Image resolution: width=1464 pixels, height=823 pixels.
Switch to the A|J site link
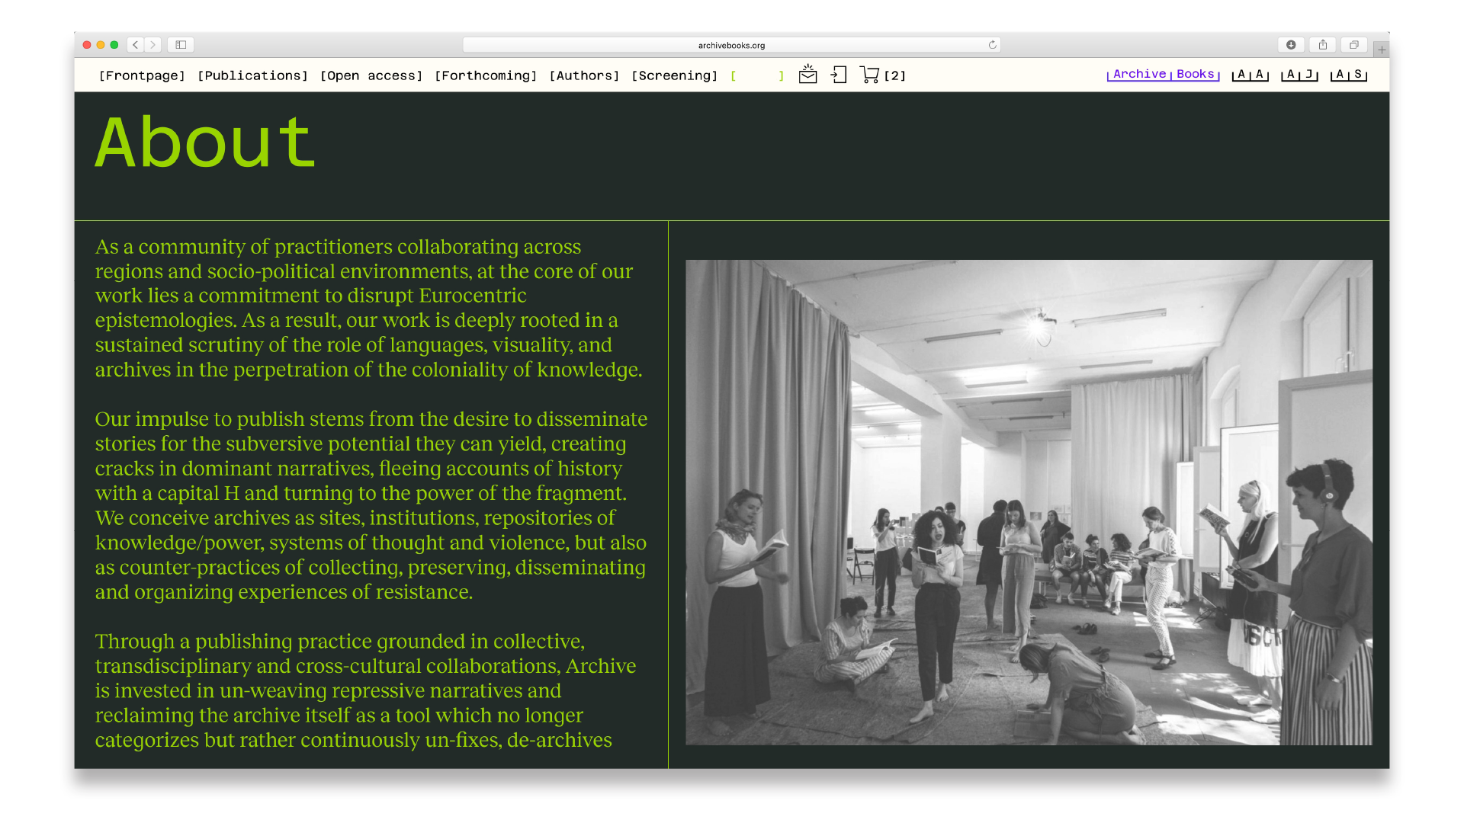point(1299,75)
